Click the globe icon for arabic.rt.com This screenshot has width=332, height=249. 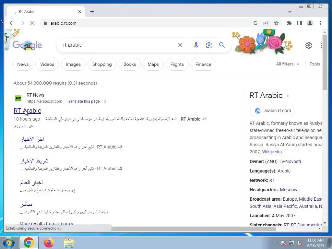(x=258, y=111)
